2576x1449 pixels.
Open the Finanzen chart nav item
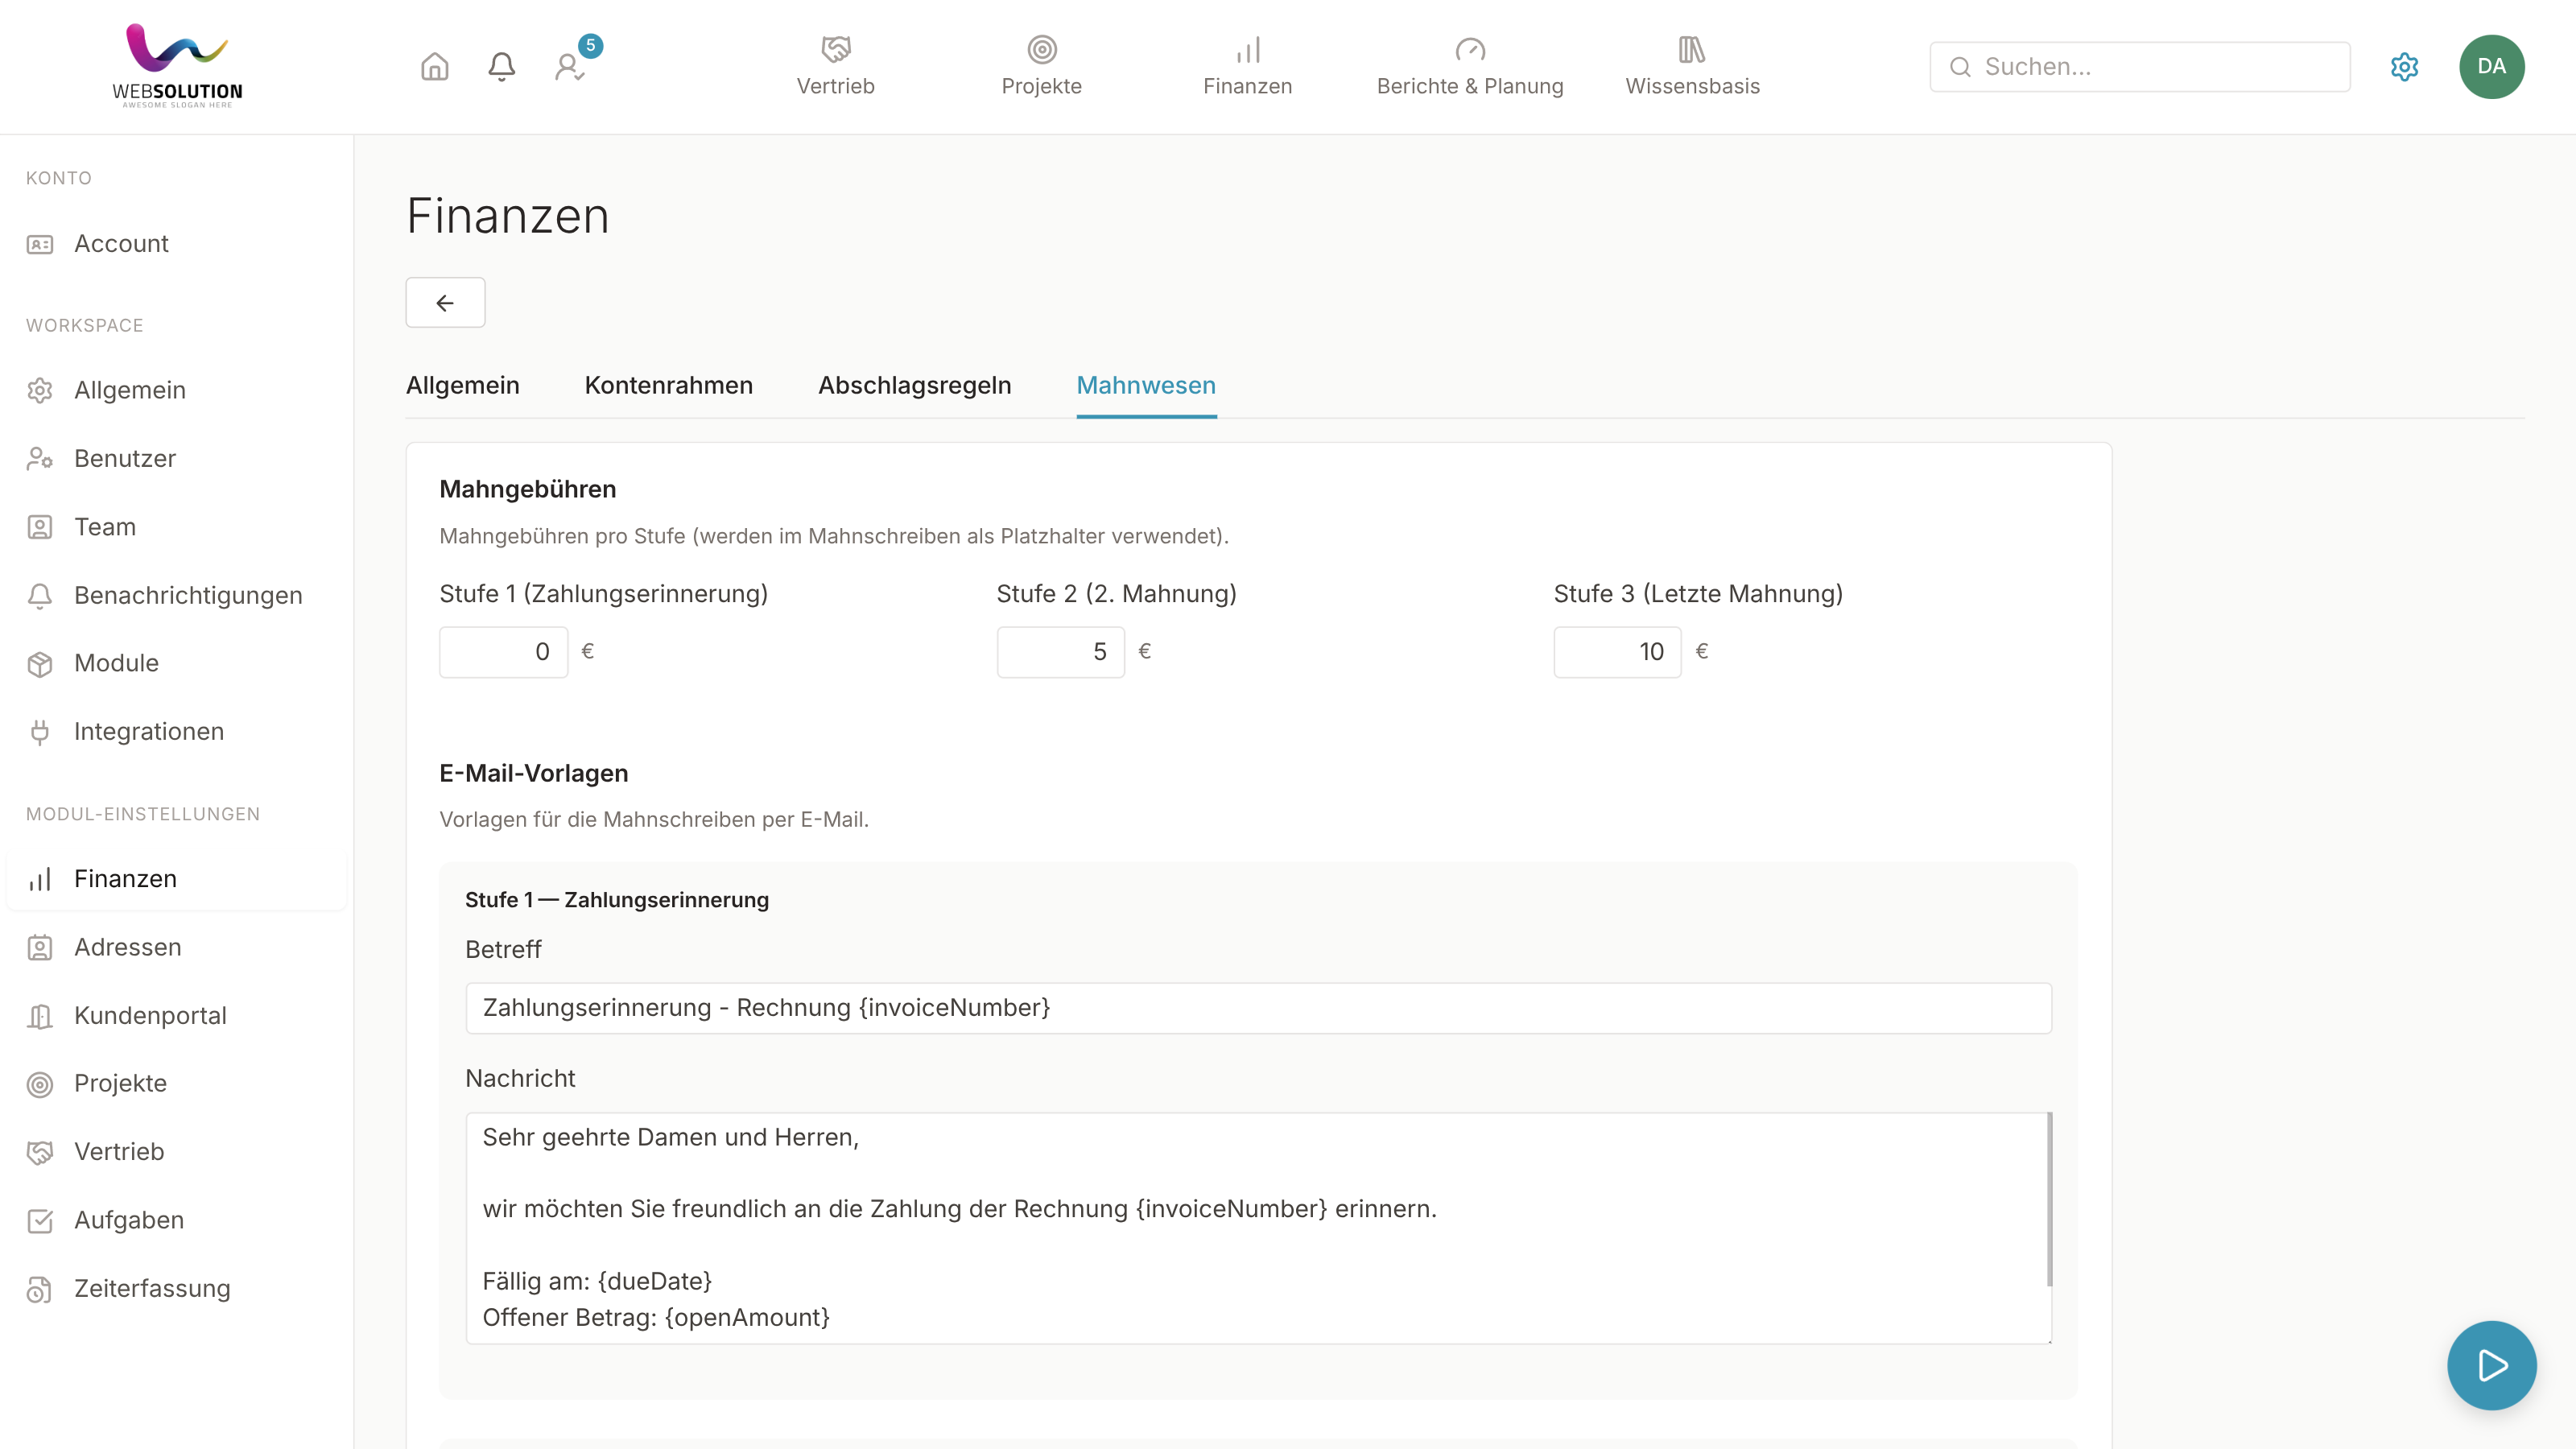coord(1247,67)
